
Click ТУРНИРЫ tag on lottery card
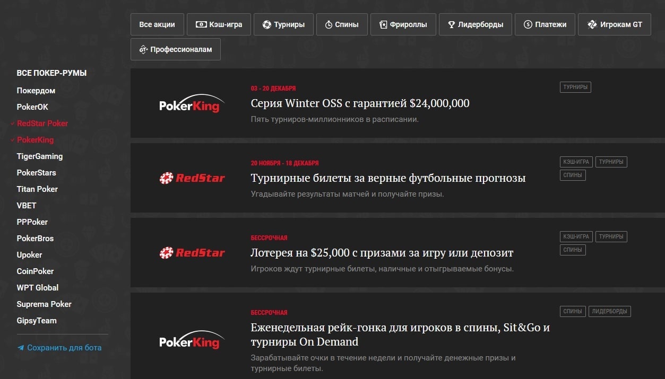(611, 237)
